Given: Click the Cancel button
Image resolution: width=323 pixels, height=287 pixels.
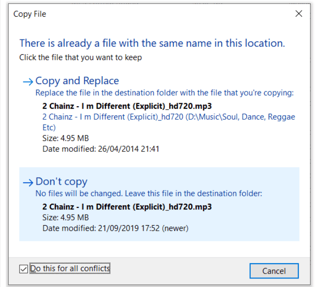Looking at the screenshot, I should coord(274,271).
